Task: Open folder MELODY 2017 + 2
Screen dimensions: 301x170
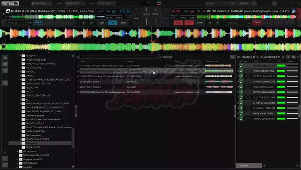Action: (35, 123)
